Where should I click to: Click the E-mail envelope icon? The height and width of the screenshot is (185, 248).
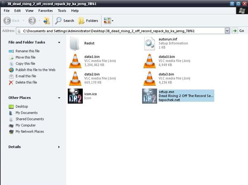click(11, 76)
